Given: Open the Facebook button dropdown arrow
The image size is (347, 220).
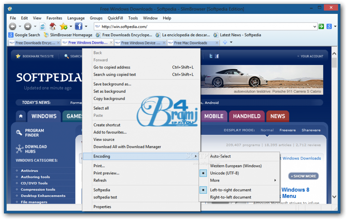Looking at the screenshot, I should coord(86,26).
